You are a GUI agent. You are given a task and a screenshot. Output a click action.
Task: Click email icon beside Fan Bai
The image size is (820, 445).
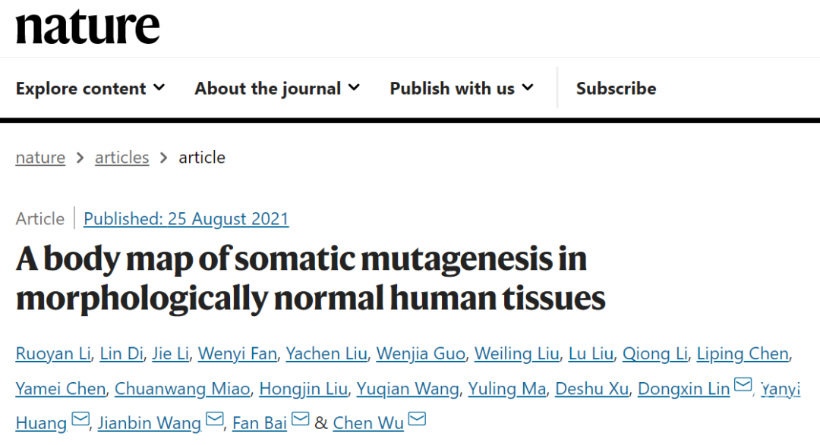[300, 418]
